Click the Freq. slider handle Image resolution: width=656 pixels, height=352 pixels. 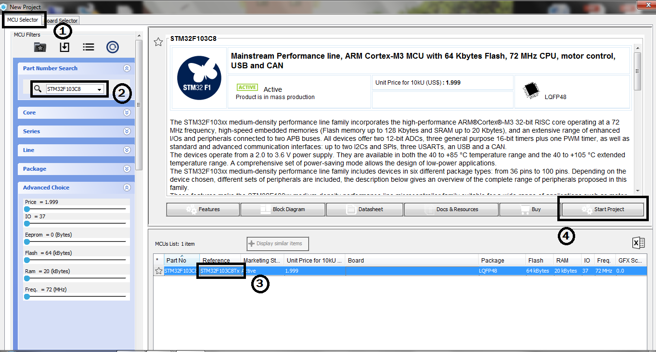tap(27, 297)
